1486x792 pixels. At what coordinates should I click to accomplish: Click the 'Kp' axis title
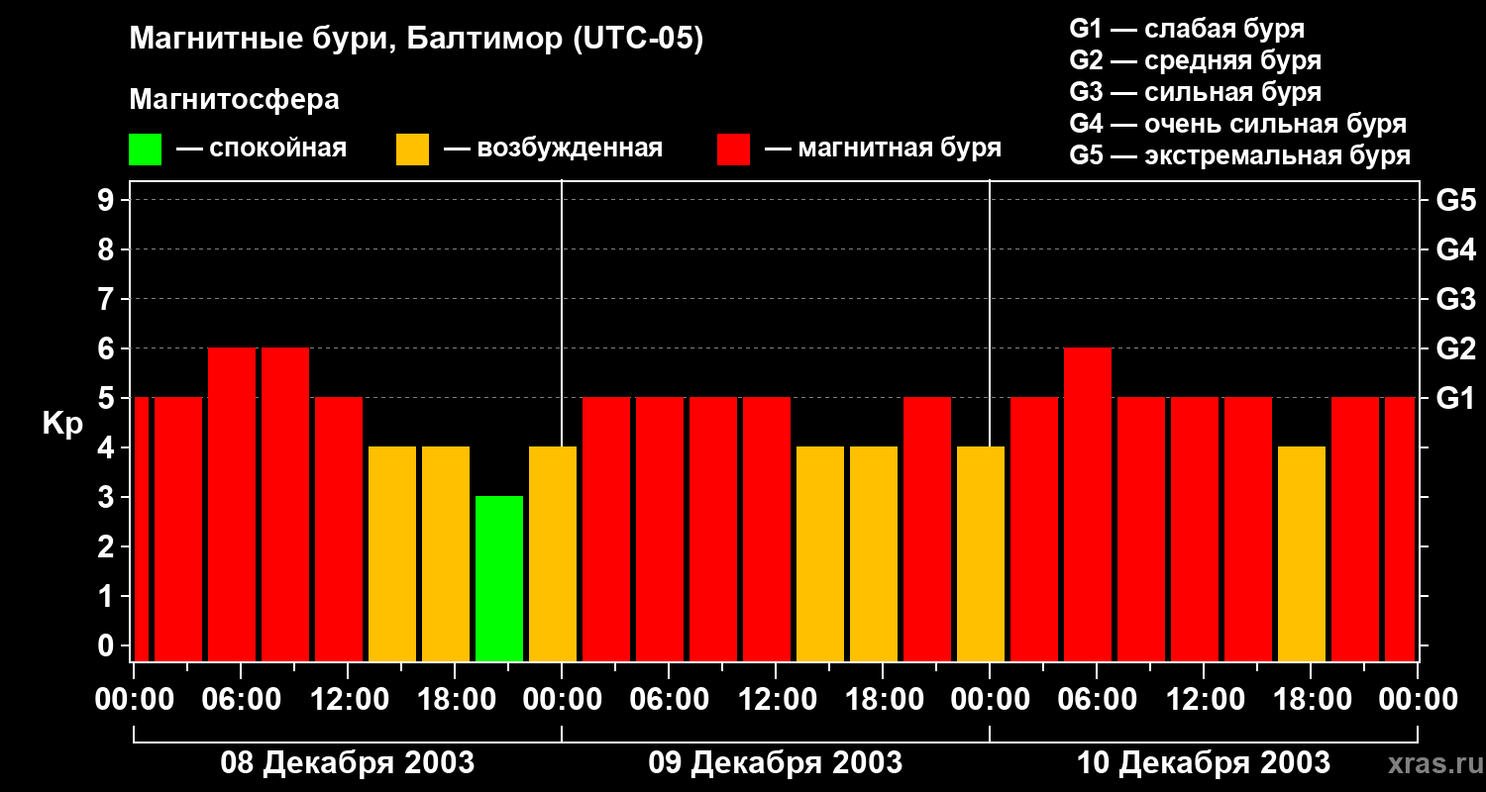click(62, 425)
